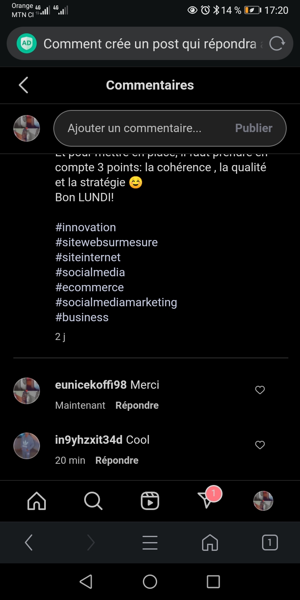Open the Instagram search icon

pyautogui.click(x=93, y=500)
